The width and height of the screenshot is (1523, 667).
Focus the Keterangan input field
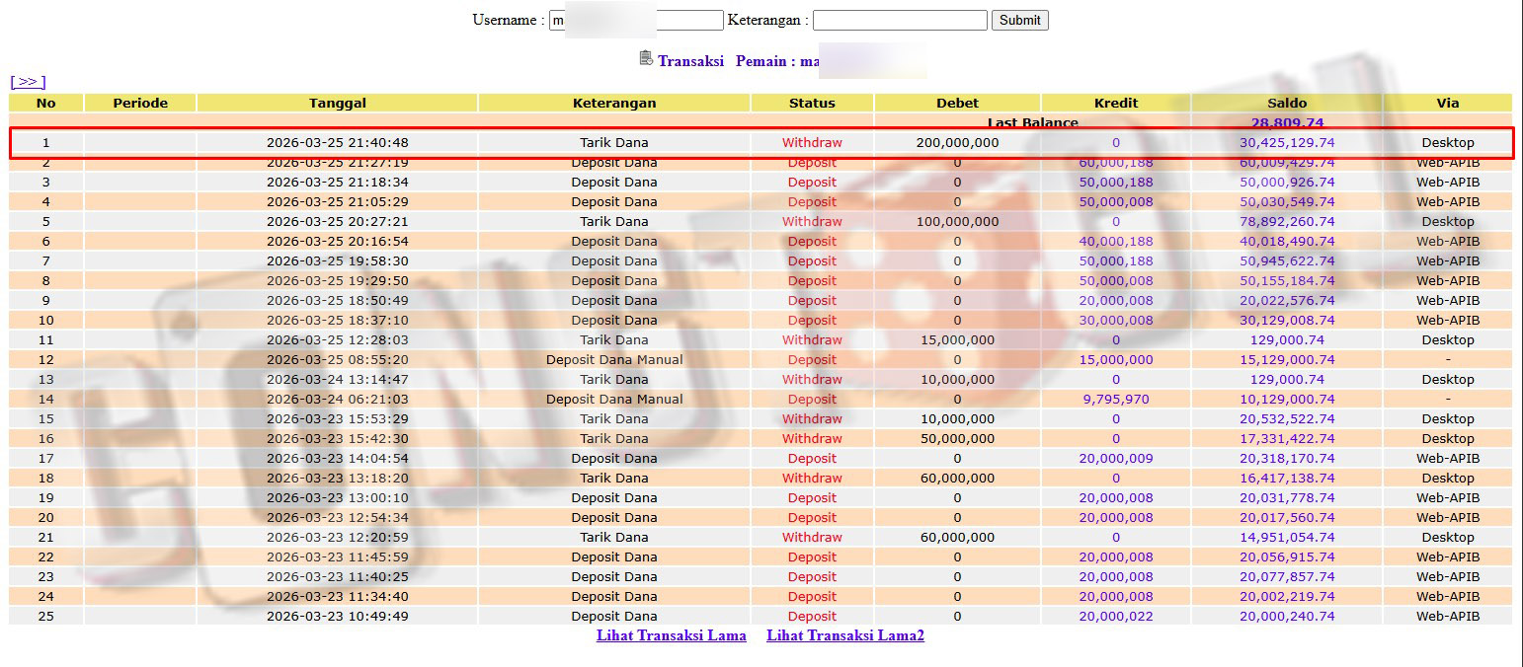(x=900, y=20)
